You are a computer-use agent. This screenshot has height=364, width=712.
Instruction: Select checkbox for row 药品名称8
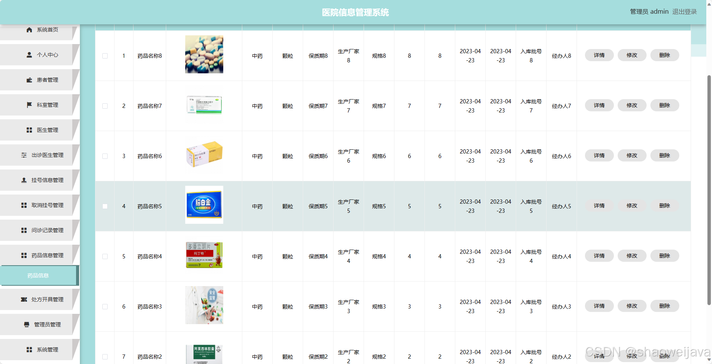pyautogui.click(x=105, y=56)
